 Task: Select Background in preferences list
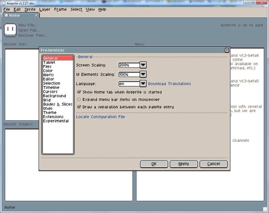[58, 96]
